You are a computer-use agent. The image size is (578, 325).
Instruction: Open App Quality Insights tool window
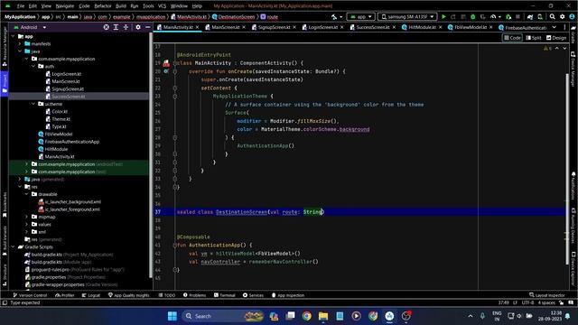point(128,295)
